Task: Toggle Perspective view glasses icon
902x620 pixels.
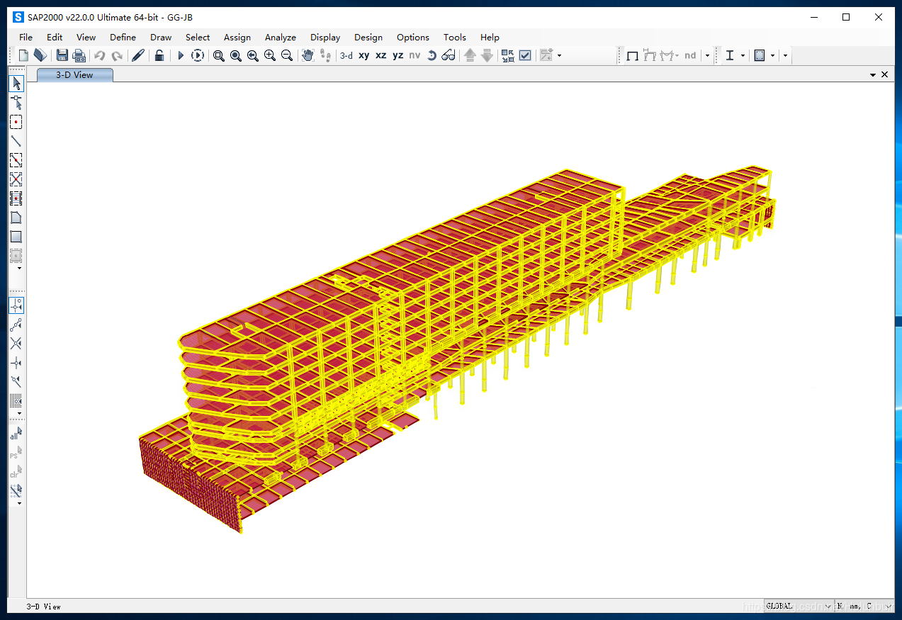Action: (449, 55)
